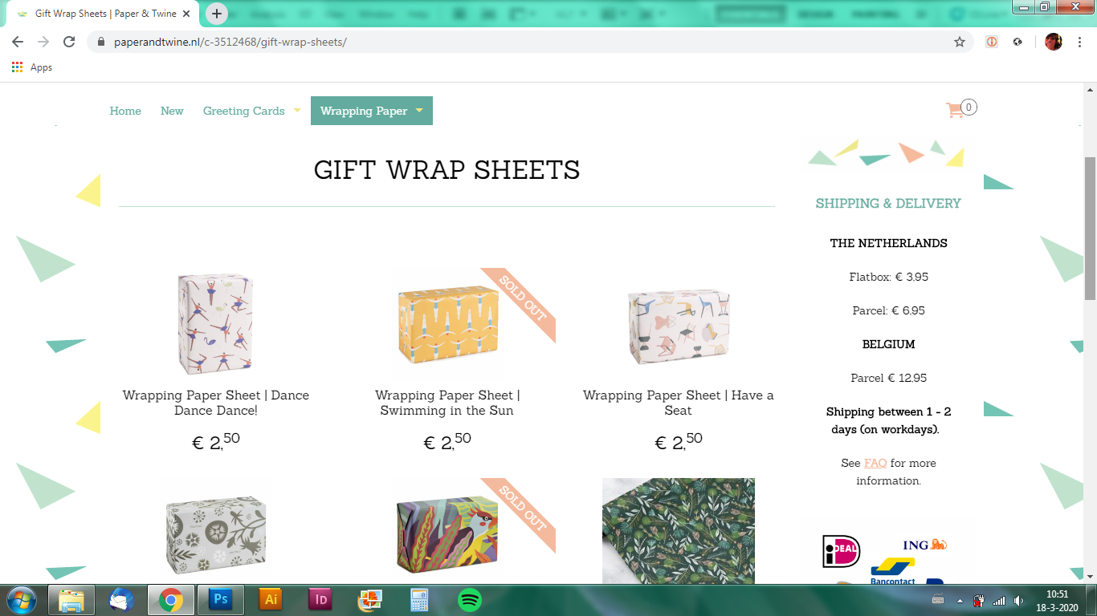Reload the page
This screenshot has width=1097, height=616.
pos(69,42)
